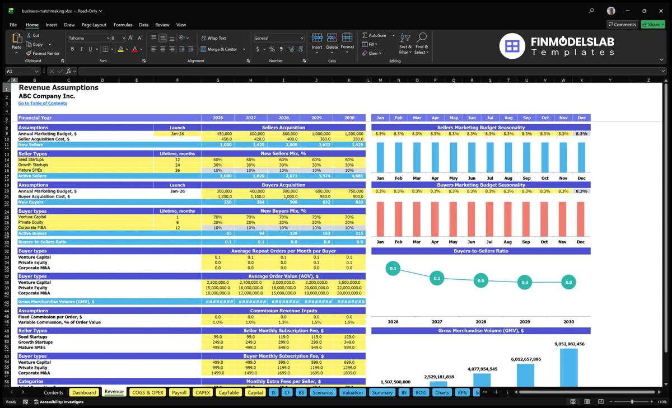Screen dimensions: 672x408
Task: Click the Cut scissors icon
Action: click(x=29, y=35)
